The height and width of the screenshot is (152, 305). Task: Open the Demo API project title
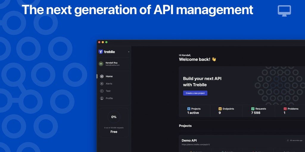click(189, 140)
